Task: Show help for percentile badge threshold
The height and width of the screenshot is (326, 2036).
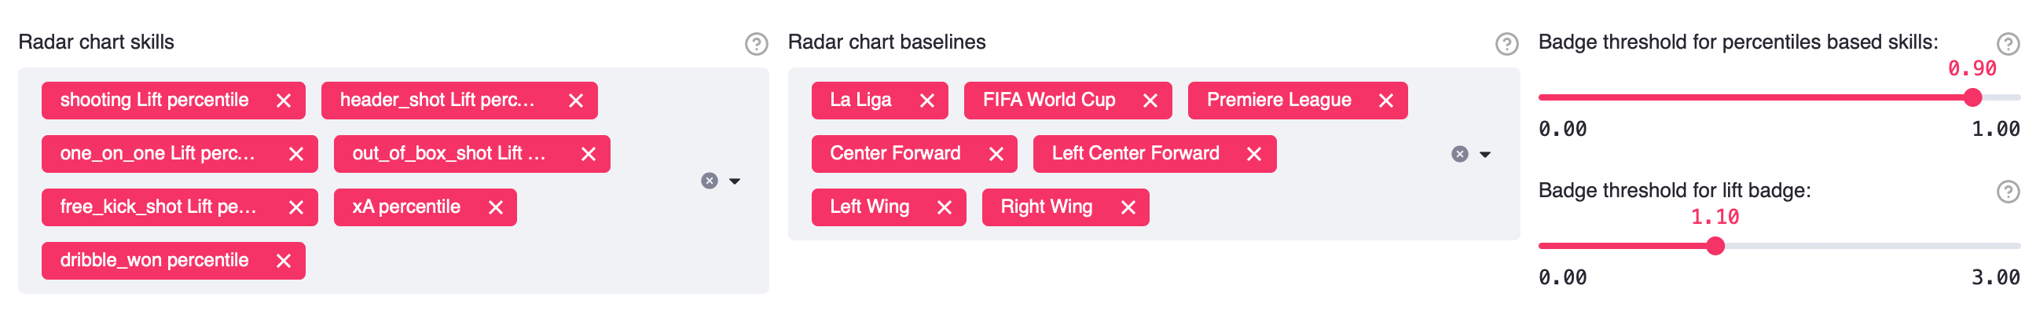Action: coord(2008,44)
